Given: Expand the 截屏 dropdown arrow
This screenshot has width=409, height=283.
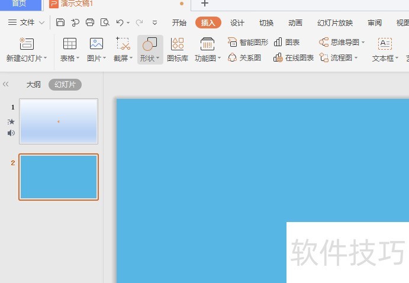Looking at the screenshot, I should [131, 58].
